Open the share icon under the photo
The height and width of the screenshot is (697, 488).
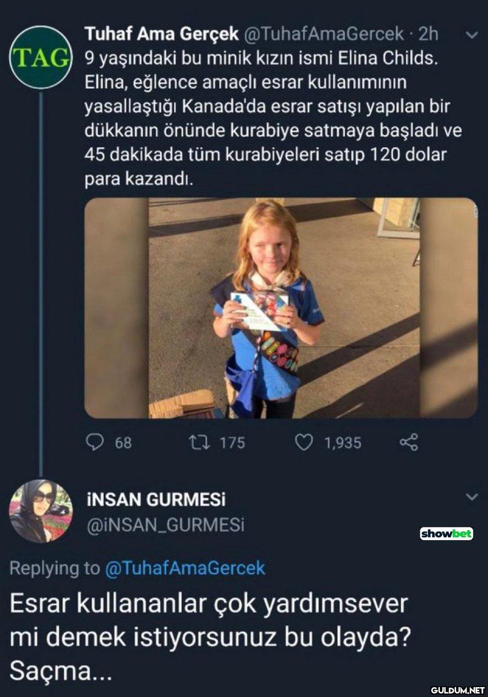pos(409,443)
